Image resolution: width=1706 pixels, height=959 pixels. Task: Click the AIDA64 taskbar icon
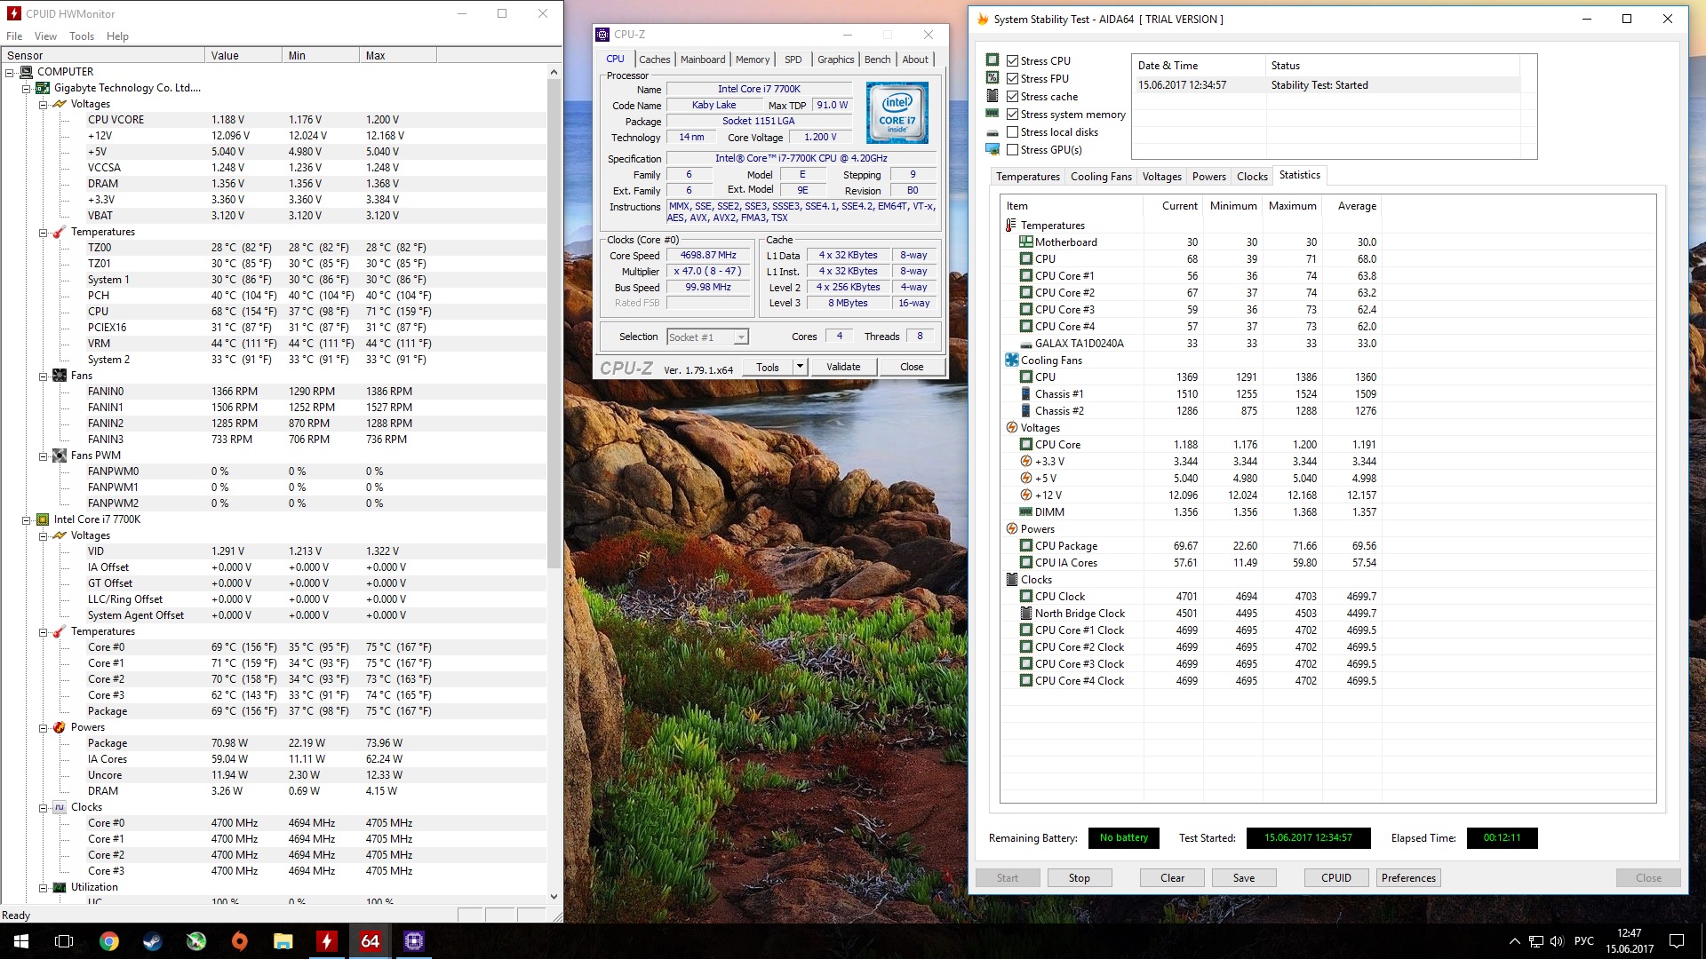click(370, 941)
